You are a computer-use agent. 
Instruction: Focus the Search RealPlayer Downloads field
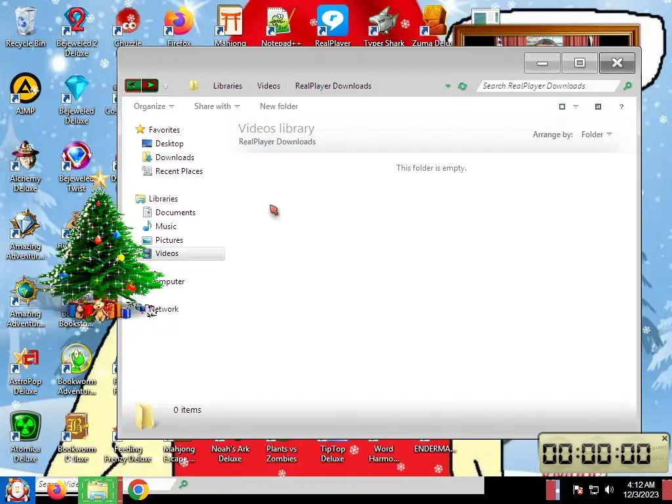point(549,86)
